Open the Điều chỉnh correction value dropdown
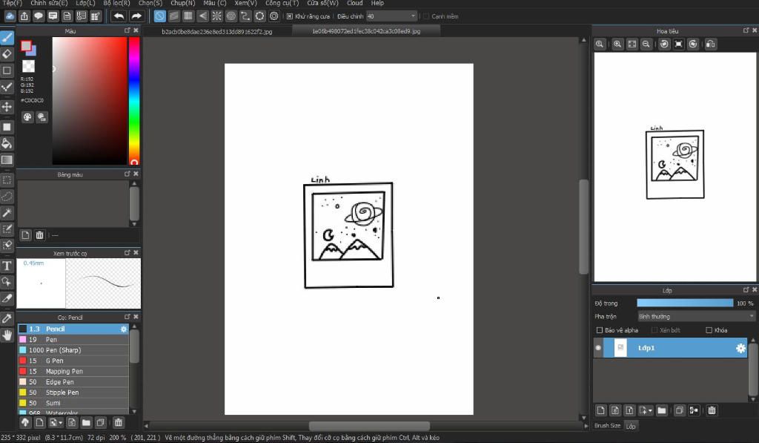Image resolution: width=759 pixels, height=443 pixels. click(391, 16)
